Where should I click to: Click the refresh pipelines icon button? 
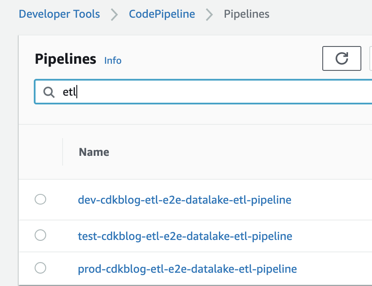[341, 58]
